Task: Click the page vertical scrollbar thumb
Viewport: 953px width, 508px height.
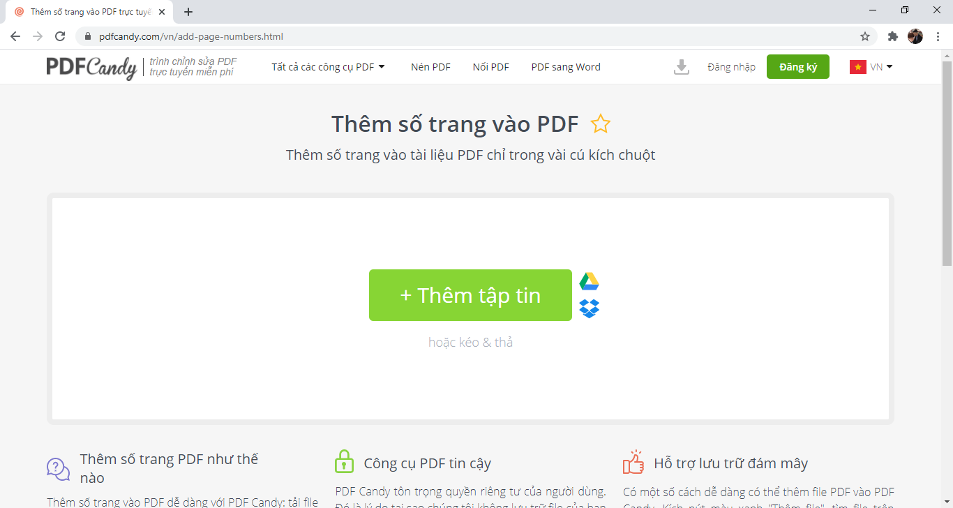Action: [947, 163]
